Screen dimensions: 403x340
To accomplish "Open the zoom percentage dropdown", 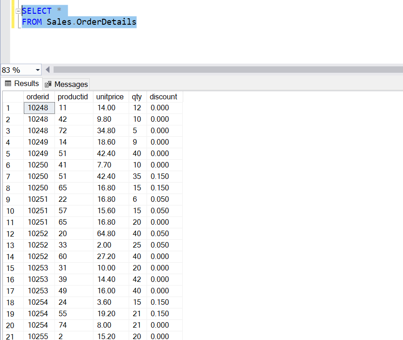I will click(x=37, y=70).
